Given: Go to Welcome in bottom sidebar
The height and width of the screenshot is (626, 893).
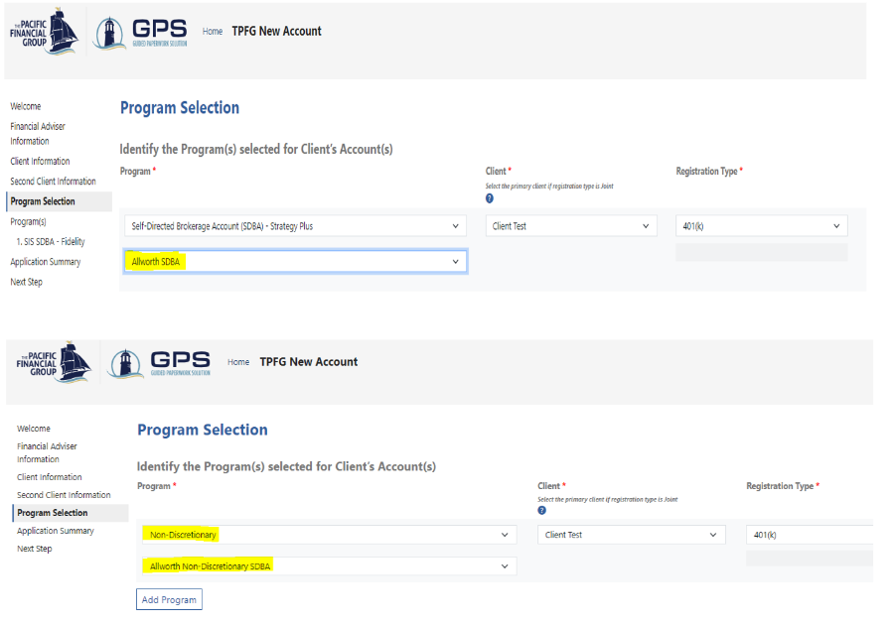Looking at the screenshot, I should [34, 429].
